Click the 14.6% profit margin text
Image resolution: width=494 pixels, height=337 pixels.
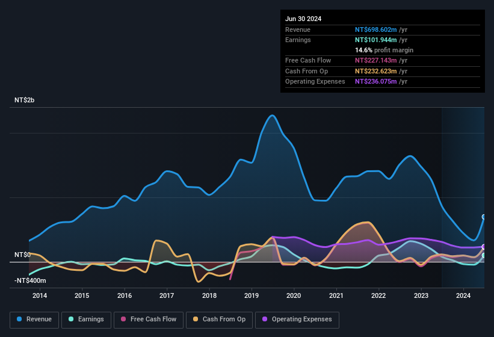[384, 50]
